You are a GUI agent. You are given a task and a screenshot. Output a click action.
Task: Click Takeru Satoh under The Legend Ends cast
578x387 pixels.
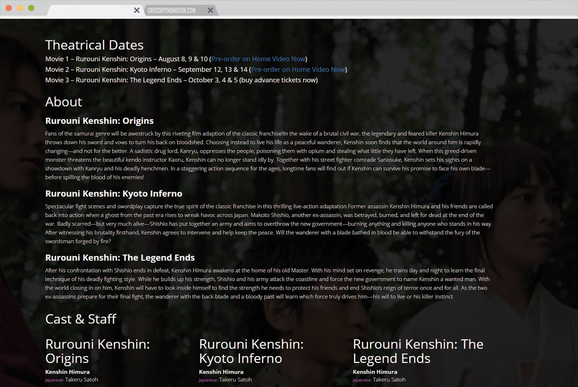point(389,379)
